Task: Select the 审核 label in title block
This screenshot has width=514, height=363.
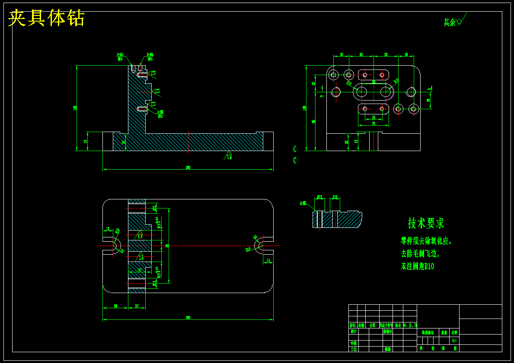Action: 353,343
